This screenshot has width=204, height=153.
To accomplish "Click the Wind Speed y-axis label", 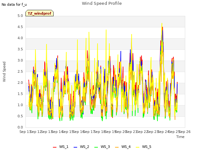I will (4, 72).
